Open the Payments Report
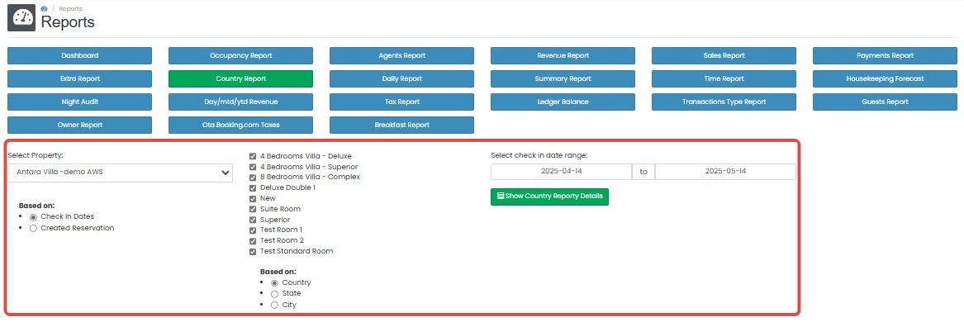The width and height of the screenshot is (964, 327). pyautogui.click(x=885, y=55)
